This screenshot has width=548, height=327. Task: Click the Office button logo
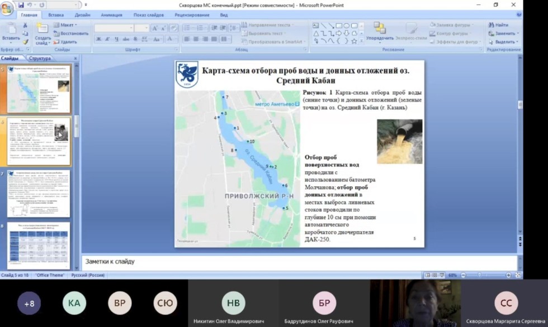coord(7,8)
